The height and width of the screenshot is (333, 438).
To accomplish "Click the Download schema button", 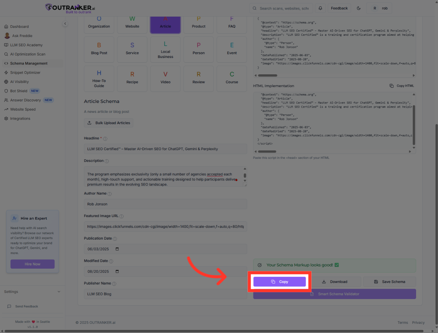I will (x=335, y=282).
